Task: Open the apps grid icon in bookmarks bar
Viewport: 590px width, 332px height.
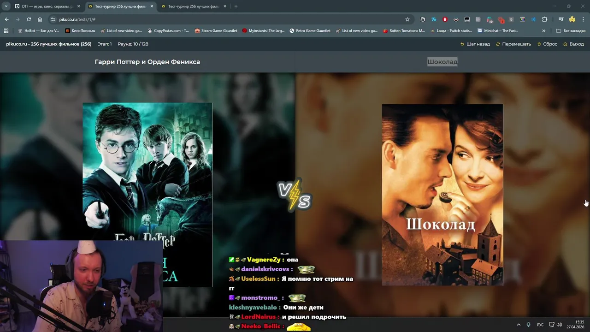Action: [x=6, y=31]
